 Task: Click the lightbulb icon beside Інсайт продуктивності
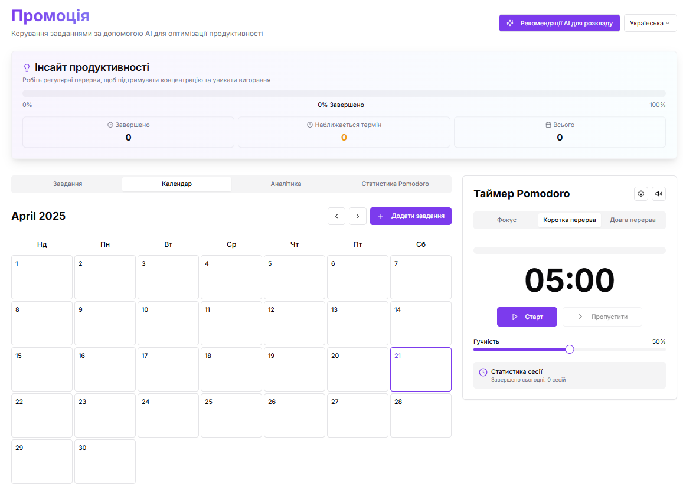(x=27, y=68)
